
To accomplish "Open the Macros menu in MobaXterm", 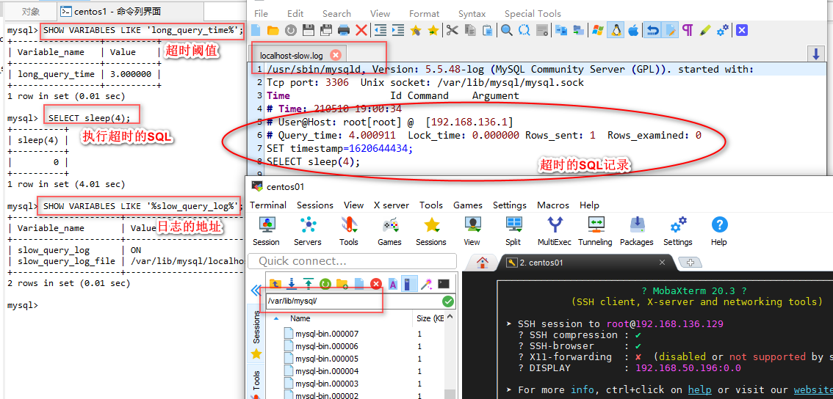I will pos(553,205).
